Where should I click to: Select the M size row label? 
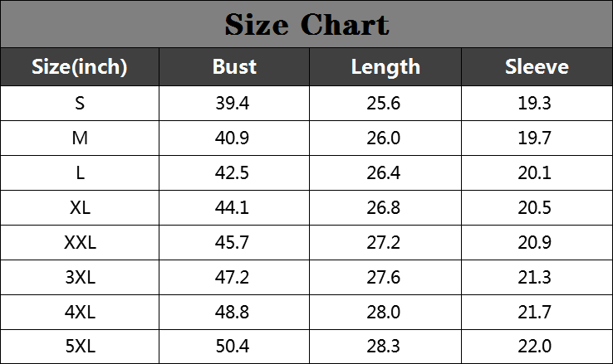pos(80,138)
